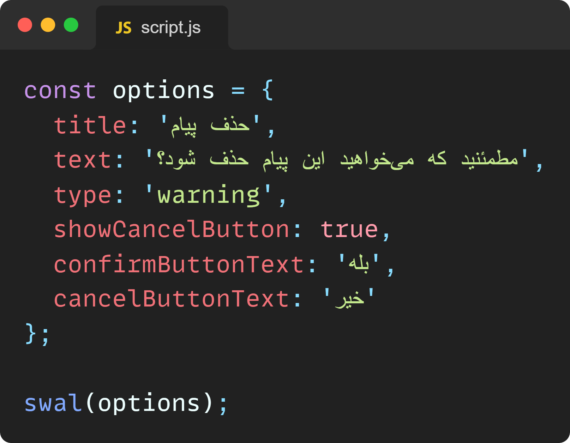
Task: Click the true boolean value
Action: (x=349, y=230)
